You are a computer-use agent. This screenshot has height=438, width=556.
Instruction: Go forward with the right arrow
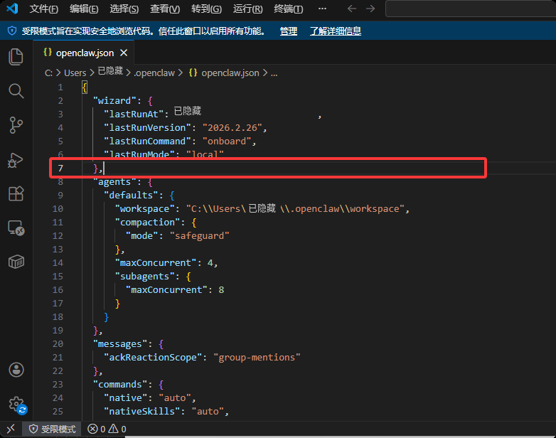pyautogui.click(x=370, y=9)
